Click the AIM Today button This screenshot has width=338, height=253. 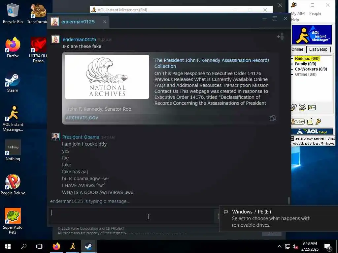(298, 122)
